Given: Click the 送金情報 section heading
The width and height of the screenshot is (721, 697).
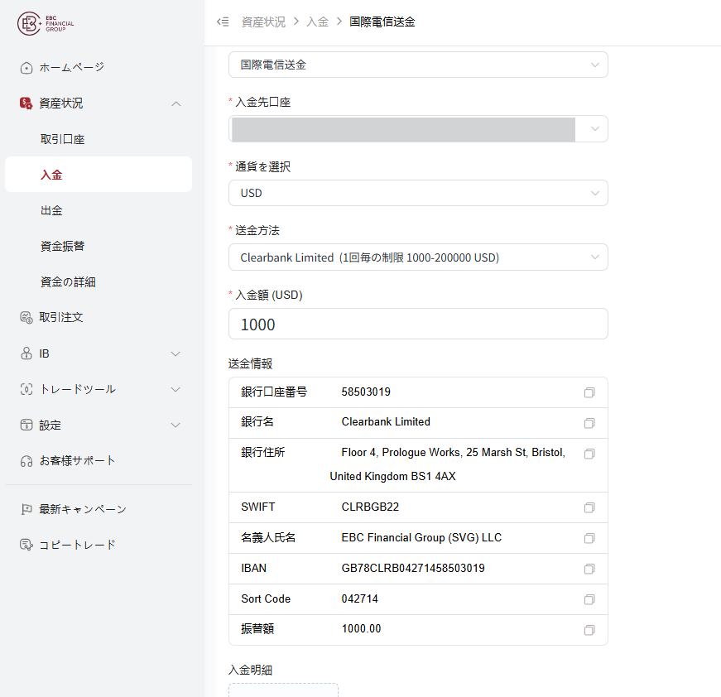Looking at the screenshot, I should tap(250, 363).
